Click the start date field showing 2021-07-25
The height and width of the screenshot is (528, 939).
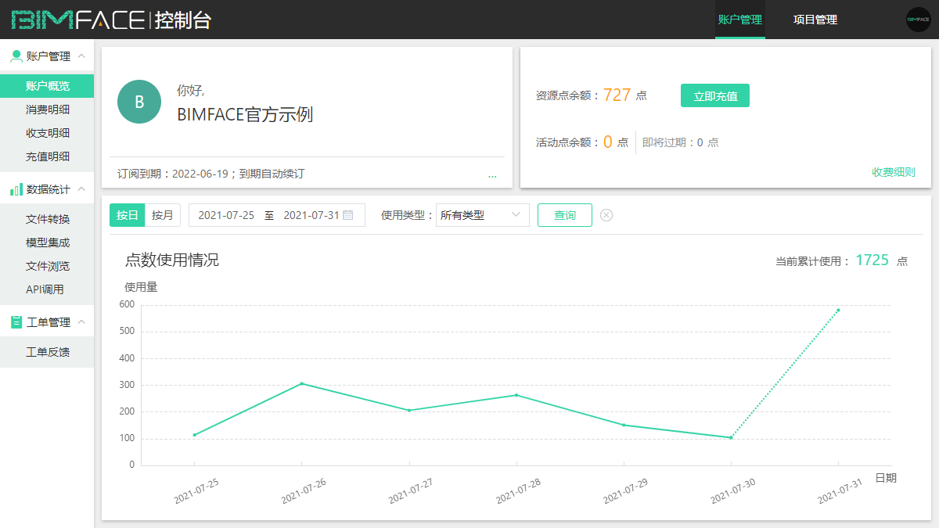(x=227, y=214)
